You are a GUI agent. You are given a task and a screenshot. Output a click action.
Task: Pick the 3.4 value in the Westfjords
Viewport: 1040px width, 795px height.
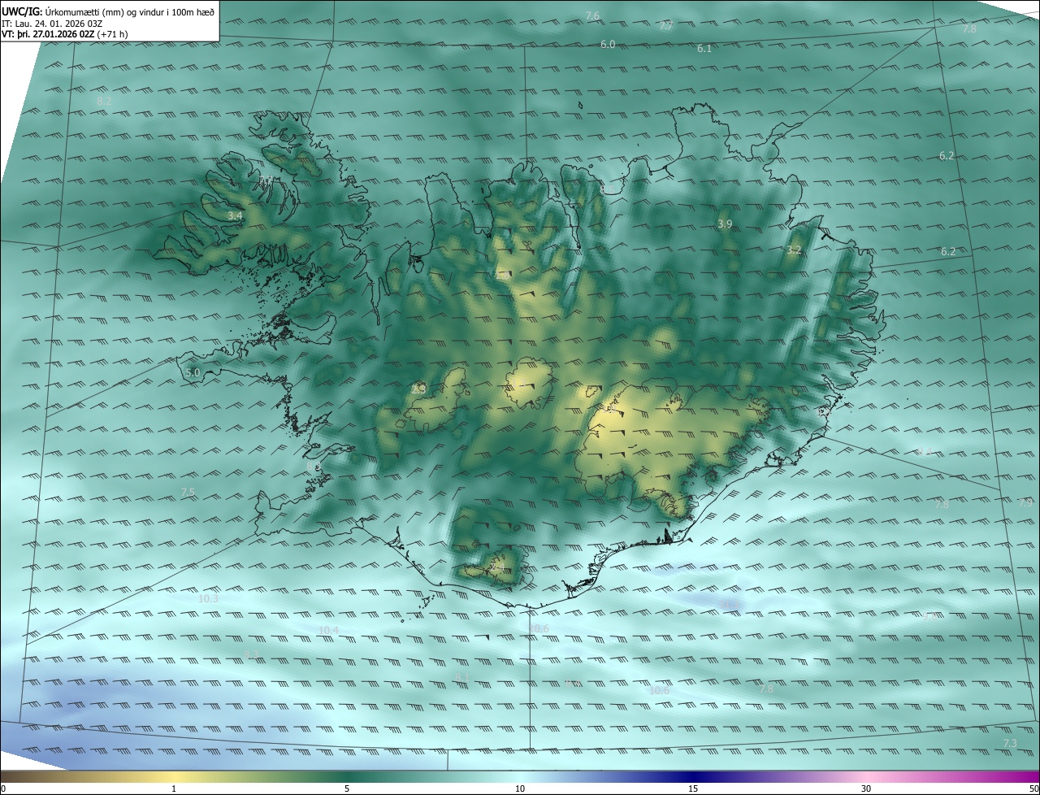(x=235, y=216)
